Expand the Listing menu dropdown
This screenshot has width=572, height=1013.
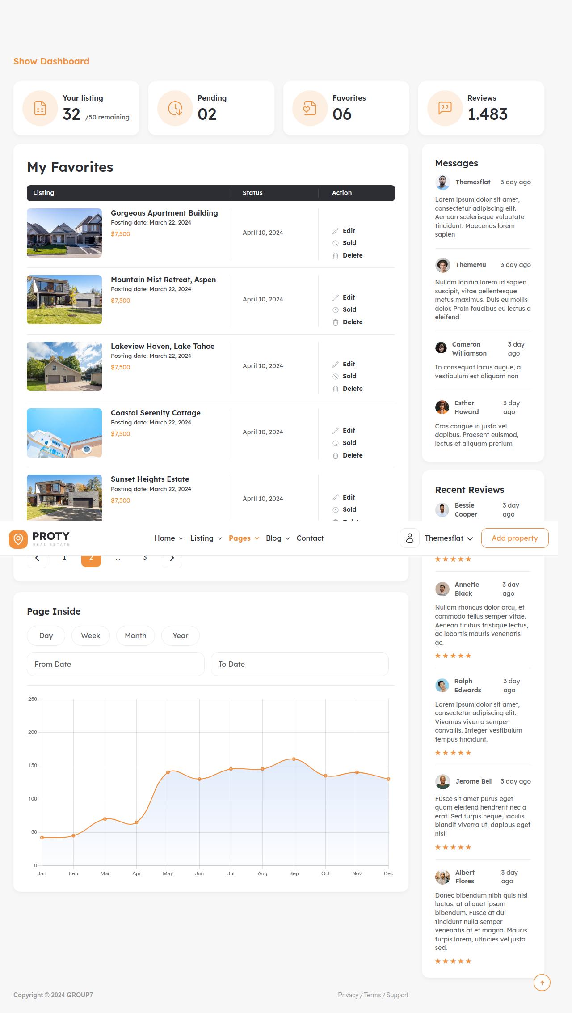click(x=206, y=538)
